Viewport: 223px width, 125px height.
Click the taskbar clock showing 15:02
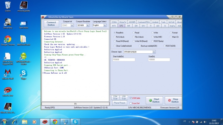pyautogui.click(x=214, y=122)
